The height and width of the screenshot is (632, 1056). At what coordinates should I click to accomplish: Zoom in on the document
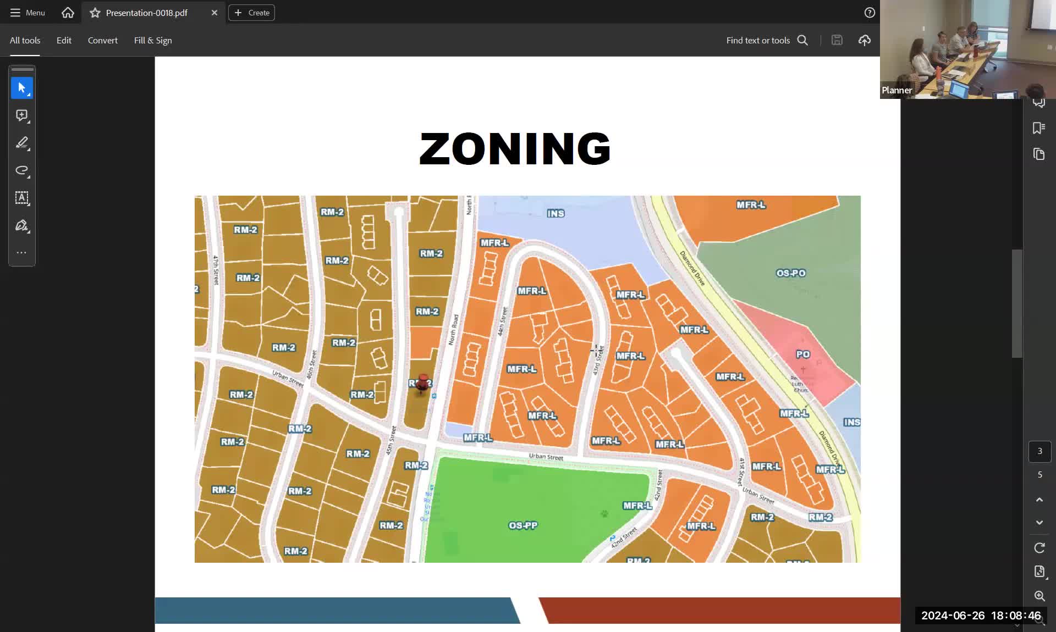1039,596
